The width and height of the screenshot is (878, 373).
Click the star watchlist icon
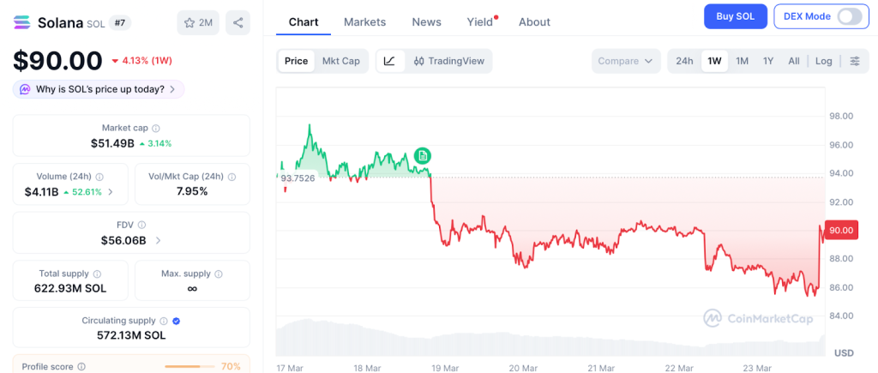189,22
